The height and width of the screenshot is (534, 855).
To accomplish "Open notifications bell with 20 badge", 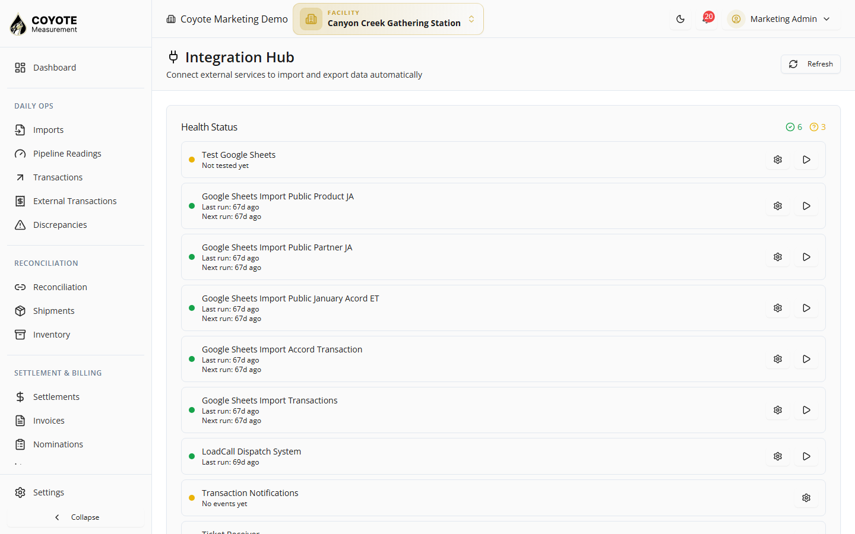I will 707,19.
